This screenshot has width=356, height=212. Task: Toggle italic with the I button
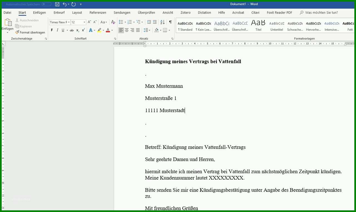57,30
